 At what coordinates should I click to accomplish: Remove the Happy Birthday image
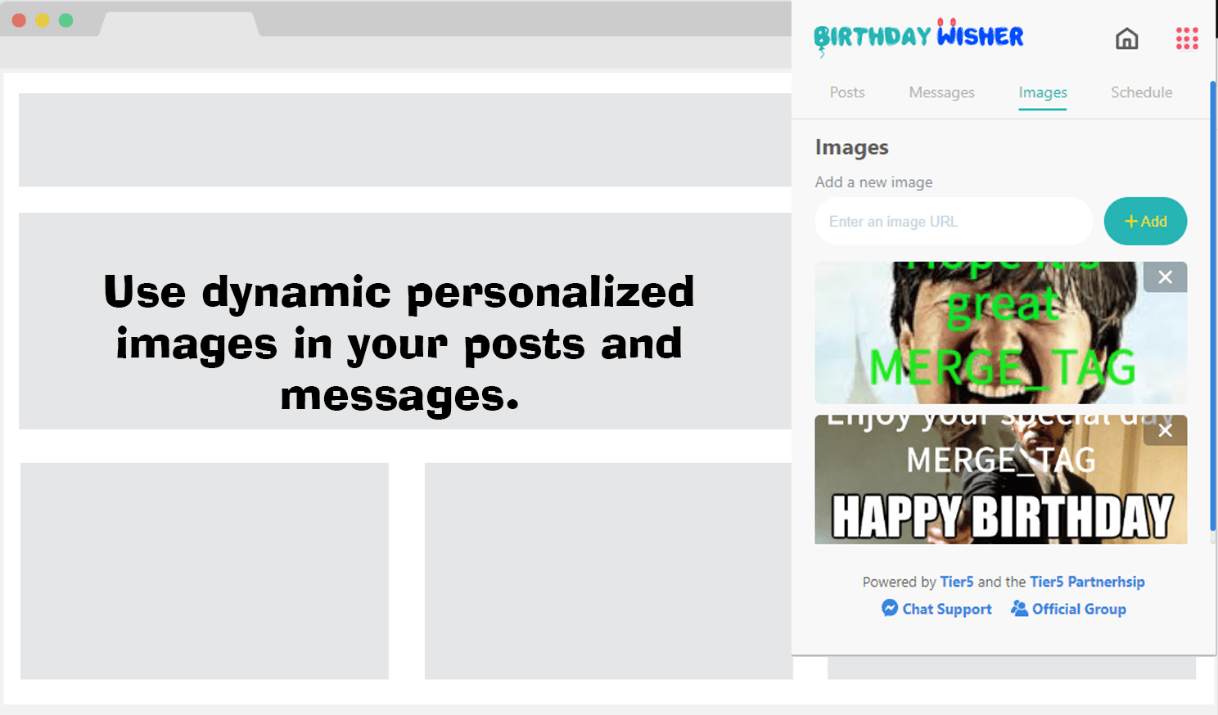1165,430
